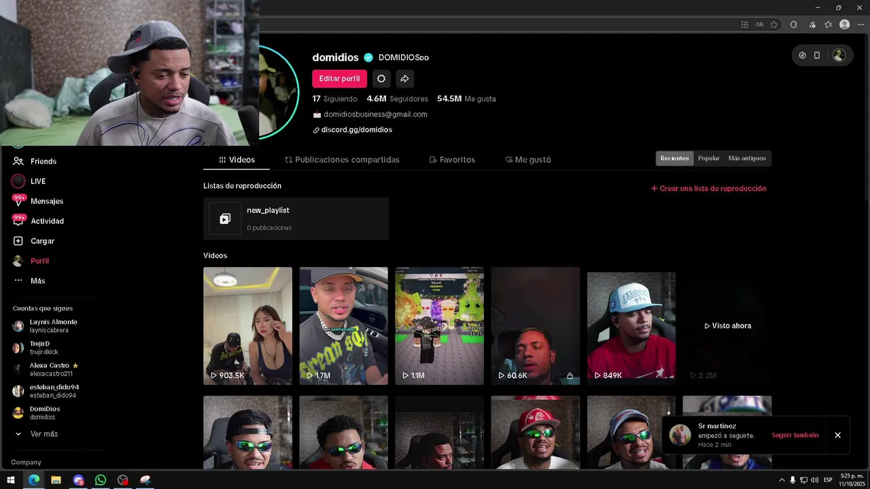
Task: Open the browser extensions puzzle icon
Action: (x=793, y=24)
